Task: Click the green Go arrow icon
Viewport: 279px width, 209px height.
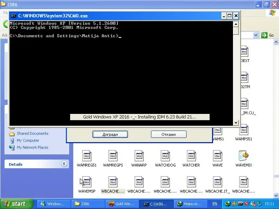Action: [264, 35]
